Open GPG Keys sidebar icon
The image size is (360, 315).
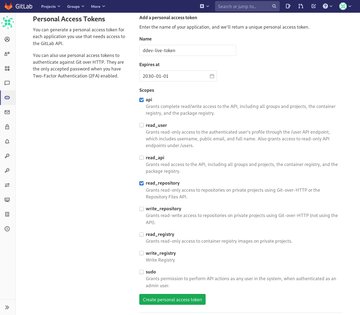click(7, 171)
